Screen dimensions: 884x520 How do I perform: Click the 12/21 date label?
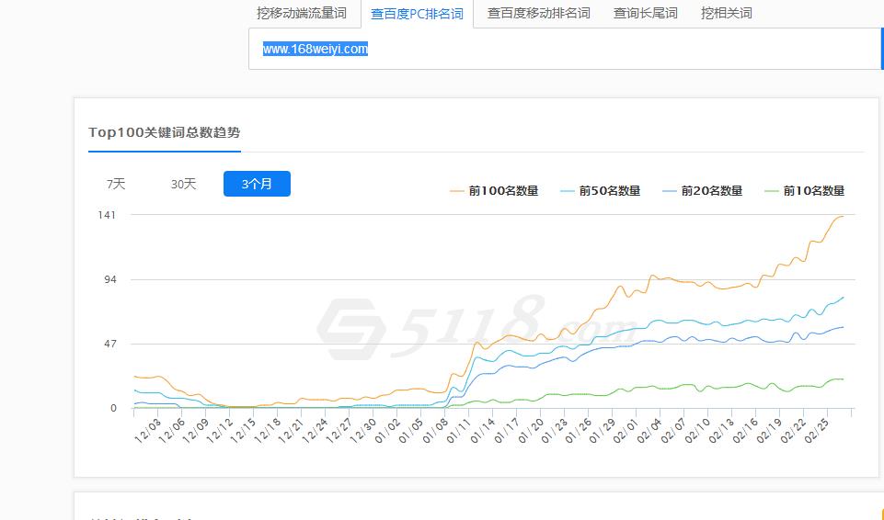(x=291, y=431)
